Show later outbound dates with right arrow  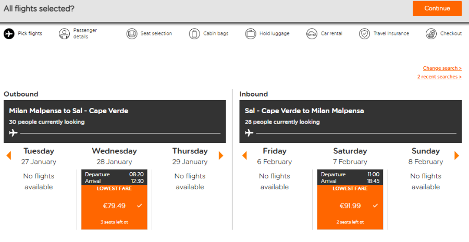221,155
